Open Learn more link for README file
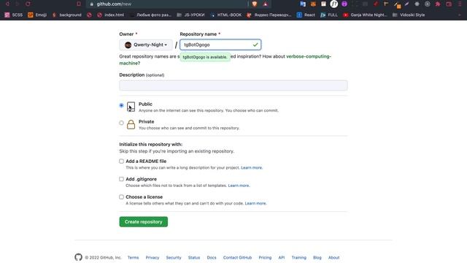This screenshot has width=467, height=263. point(252,167)
